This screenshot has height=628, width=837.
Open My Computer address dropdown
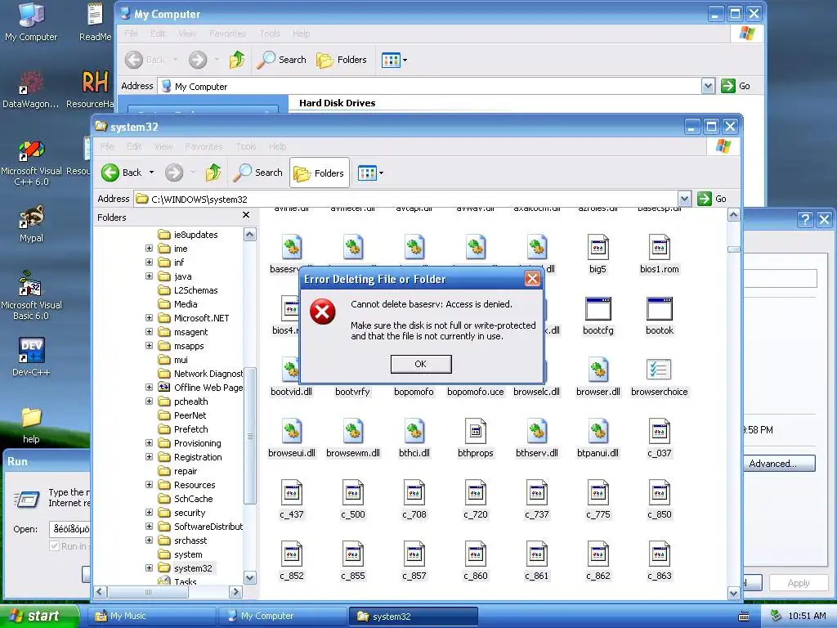(708, 86)
